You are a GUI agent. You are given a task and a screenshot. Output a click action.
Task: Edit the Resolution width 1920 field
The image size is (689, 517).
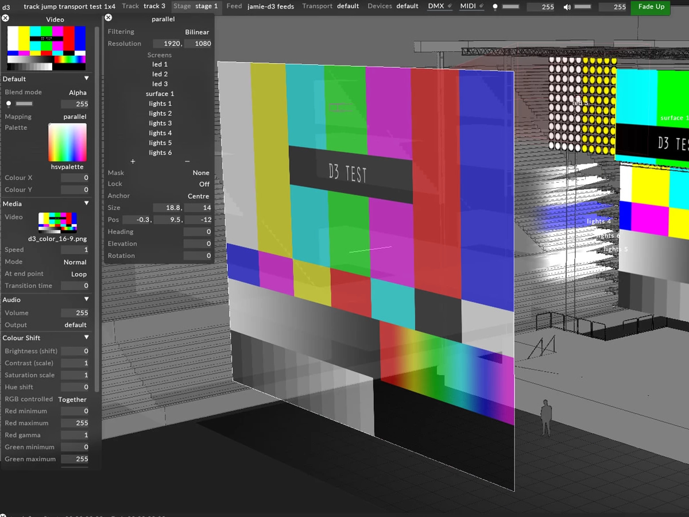pyautogui.click(x=168, y=44)
